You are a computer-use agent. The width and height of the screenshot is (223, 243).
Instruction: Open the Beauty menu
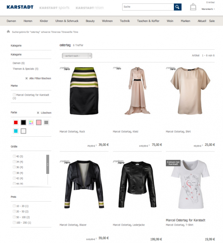pyautogui.click(x=90, y=21)
